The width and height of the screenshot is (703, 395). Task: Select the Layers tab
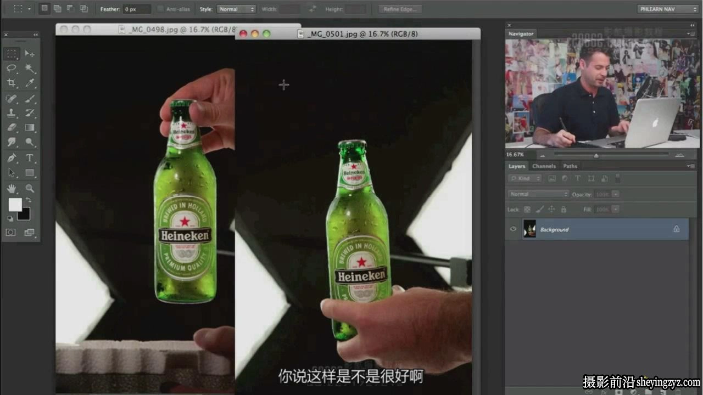coord(517,166)
